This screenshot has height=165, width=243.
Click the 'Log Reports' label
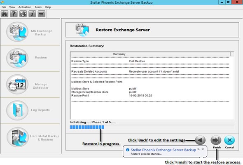(x=40, y=110)
